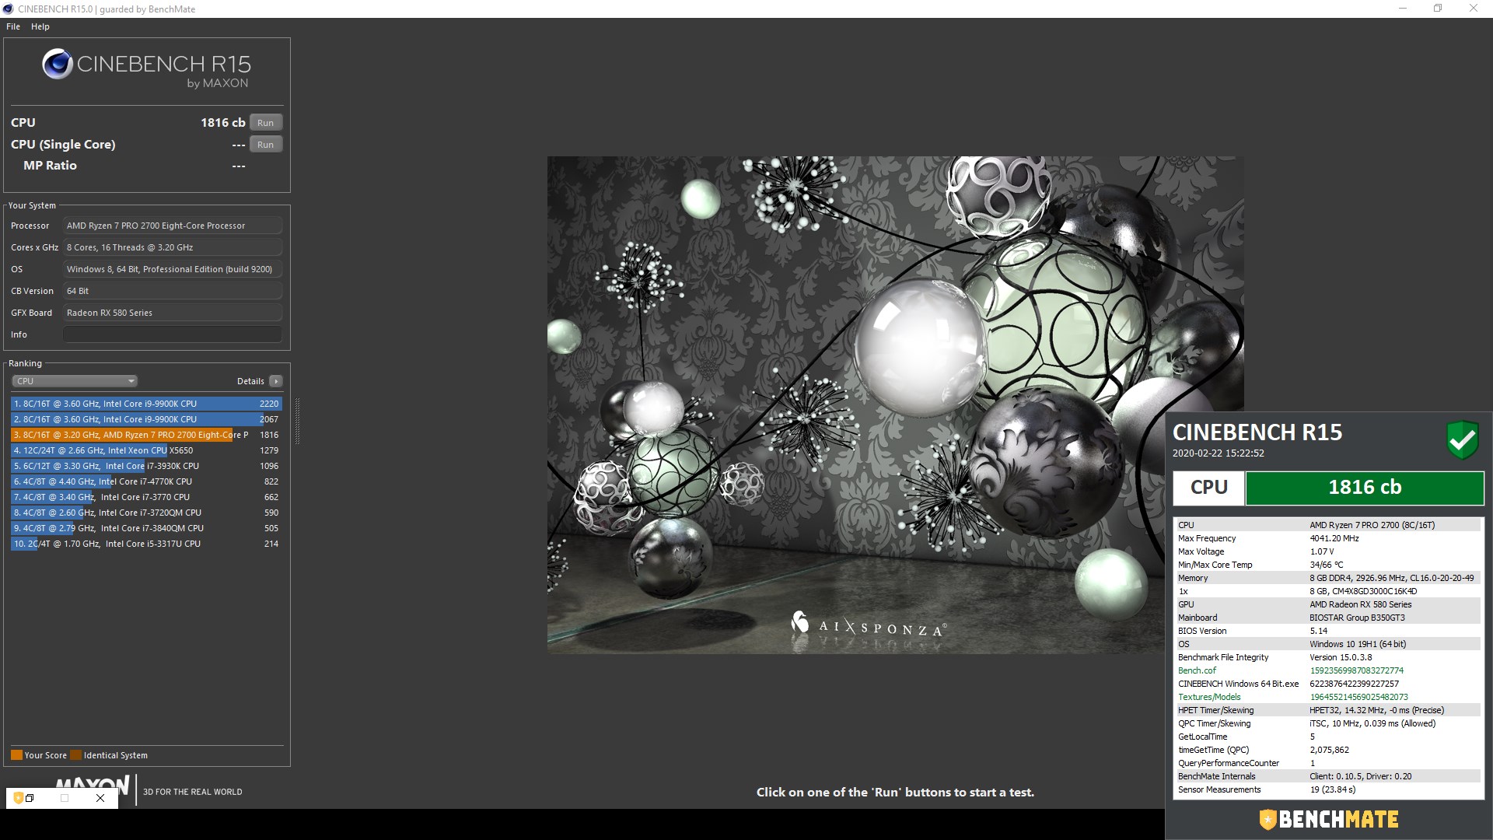Screen dimensions: 1493x840
Task: Open the CPU ranking type dropdown
Action: (75, 381)
